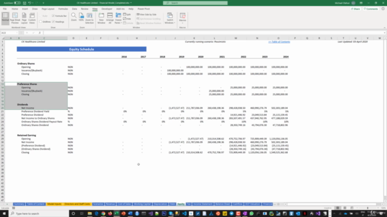The image size is (387, 217).
Task: Enable View Side by Side
Action: tap(146, 14)
